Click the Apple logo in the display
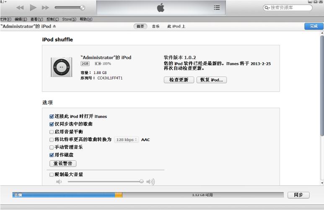The height and width of the screenshot is (210, 324). (161, 8)
